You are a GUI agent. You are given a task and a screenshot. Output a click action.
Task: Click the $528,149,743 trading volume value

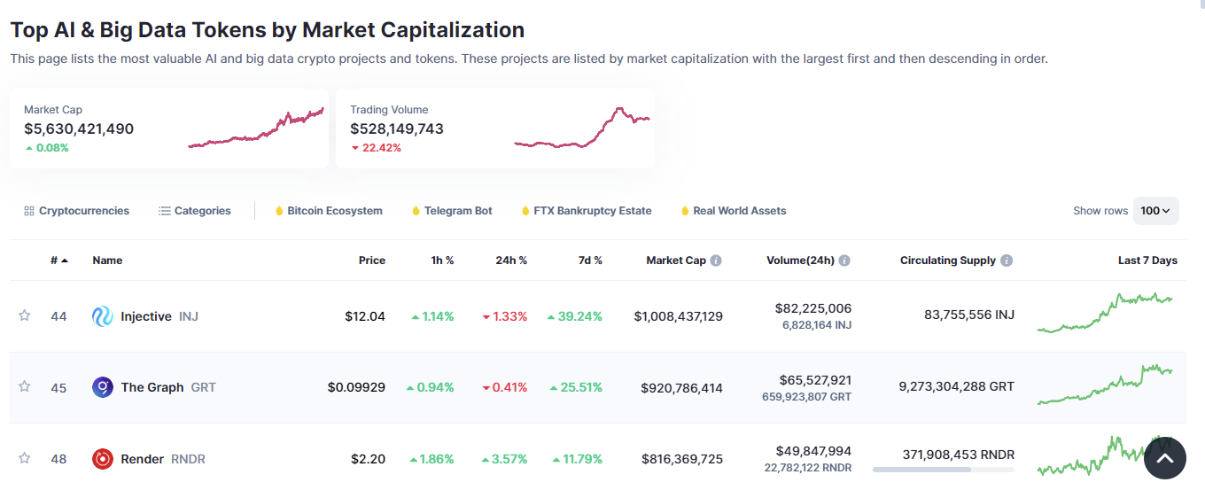(397, 128)
